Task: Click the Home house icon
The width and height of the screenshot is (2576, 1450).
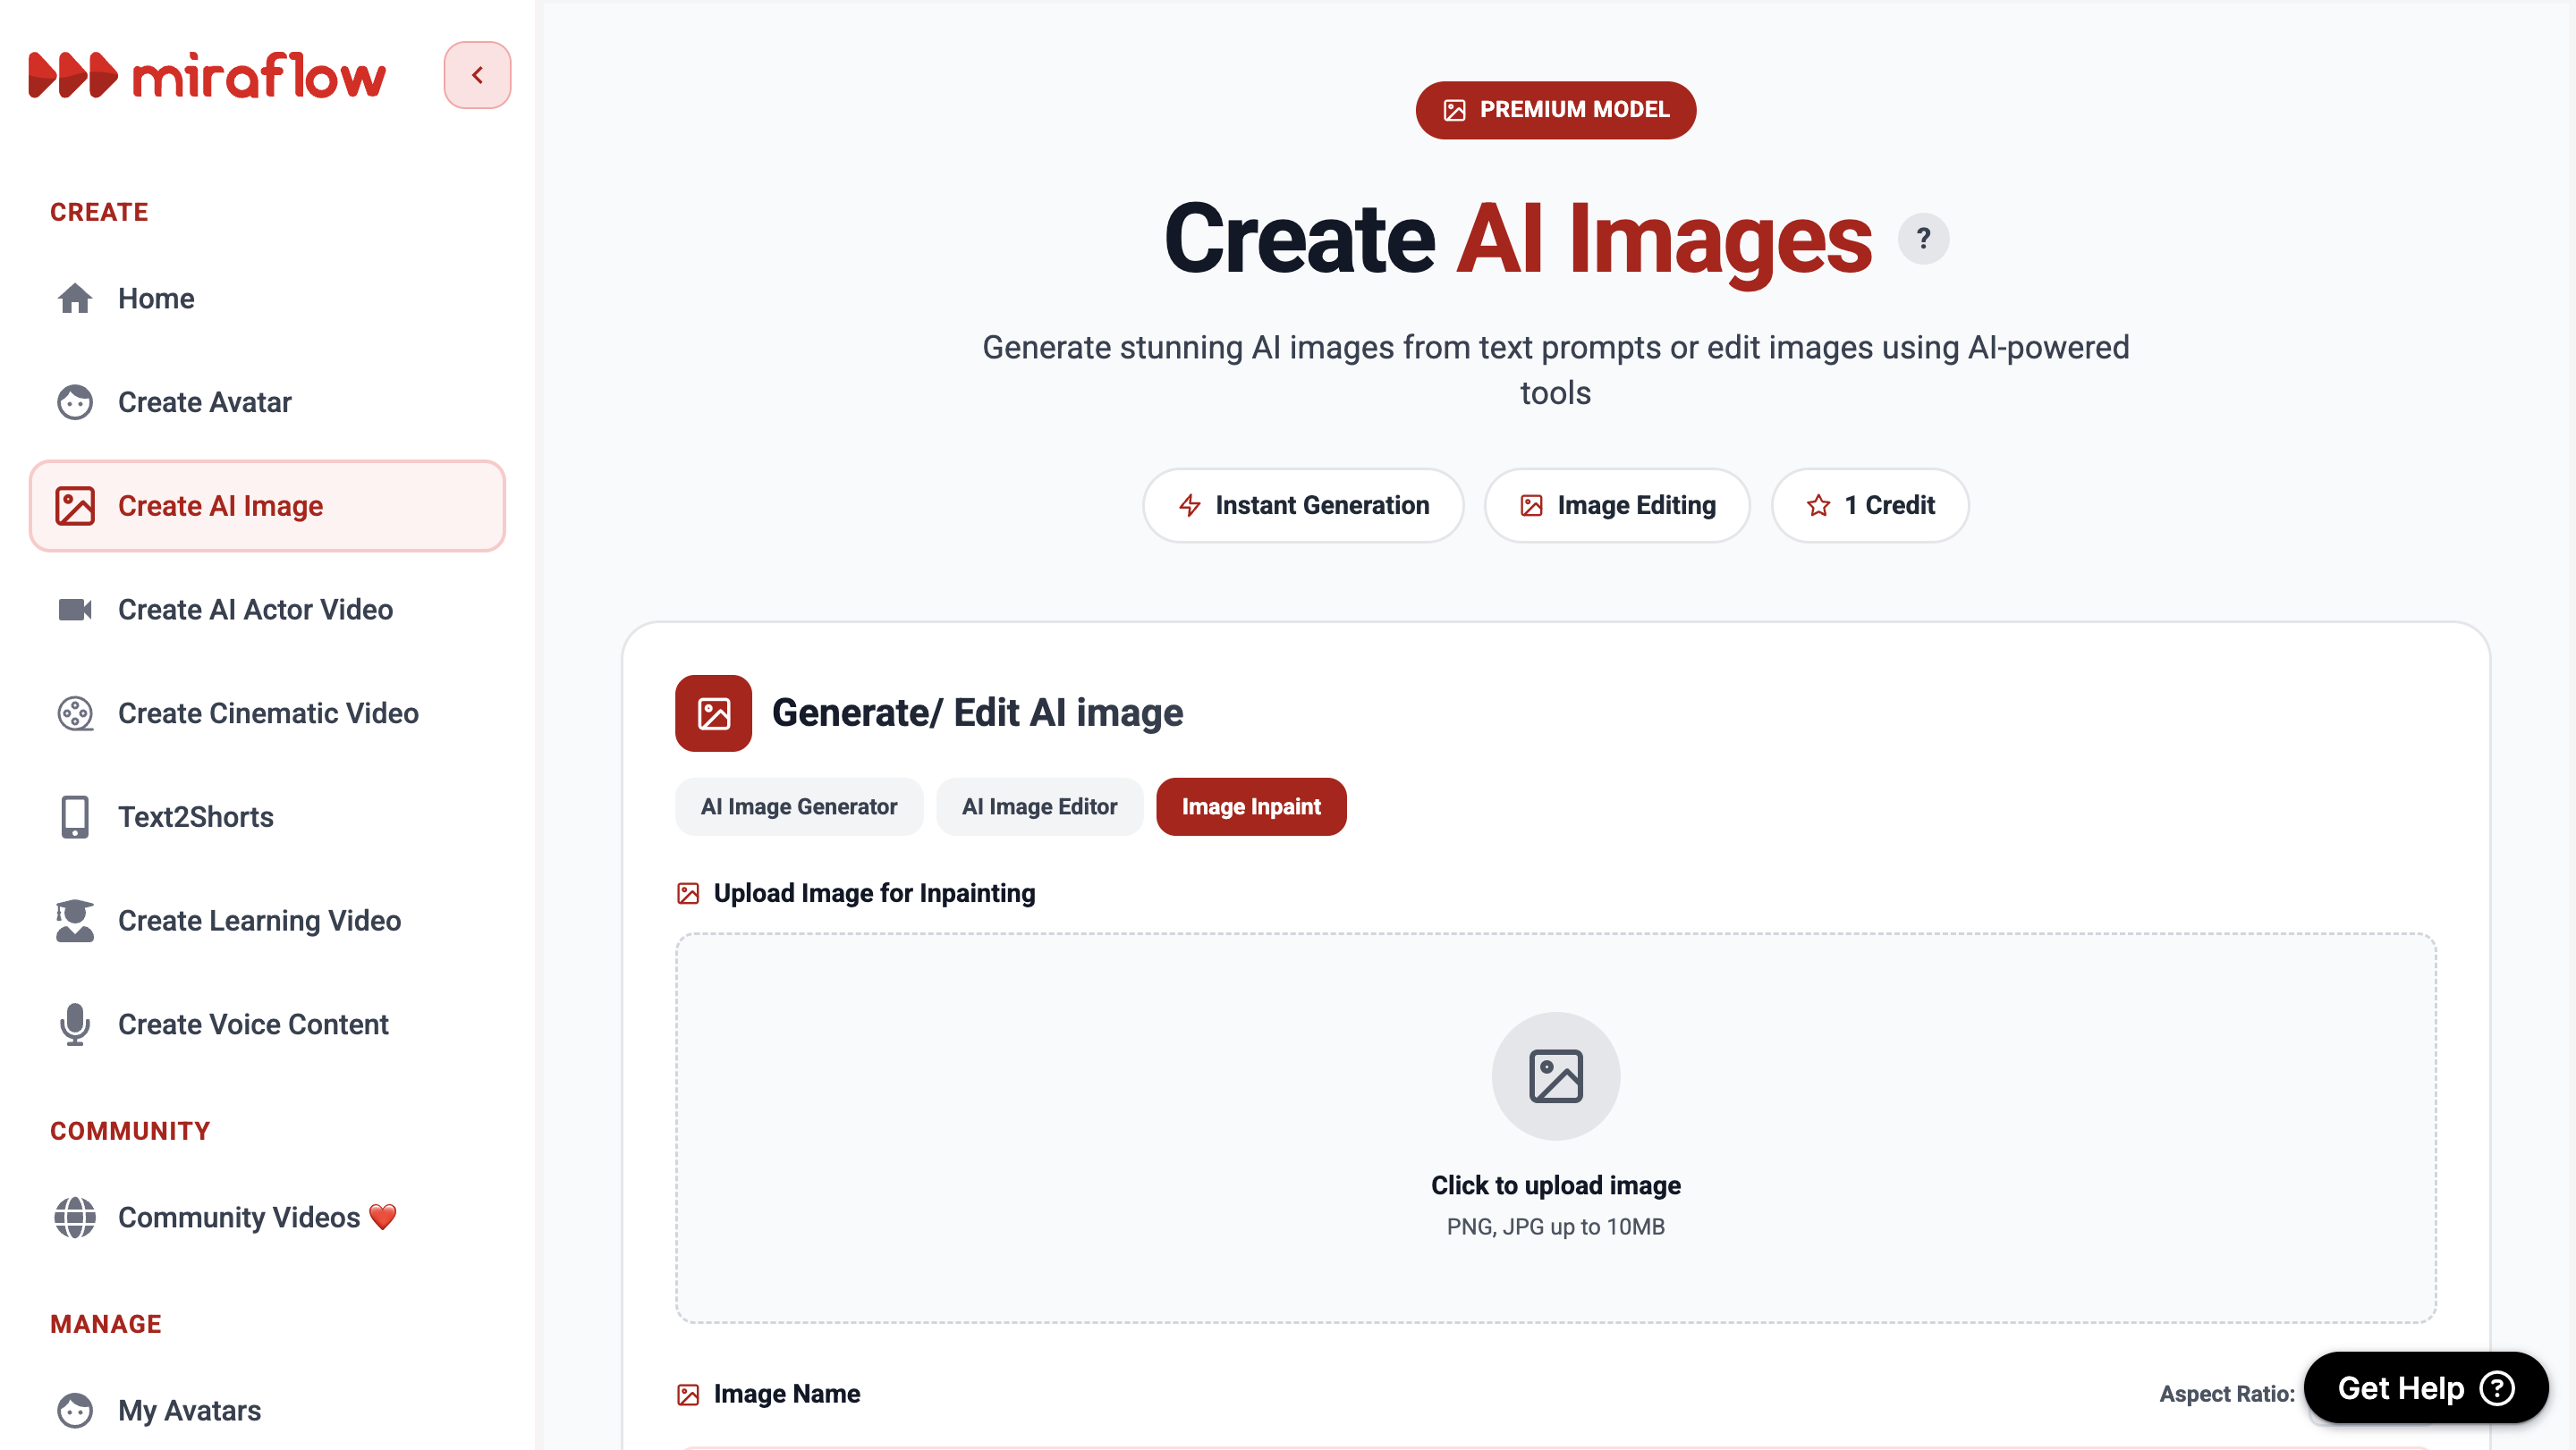Action: [x=75, y=298]
